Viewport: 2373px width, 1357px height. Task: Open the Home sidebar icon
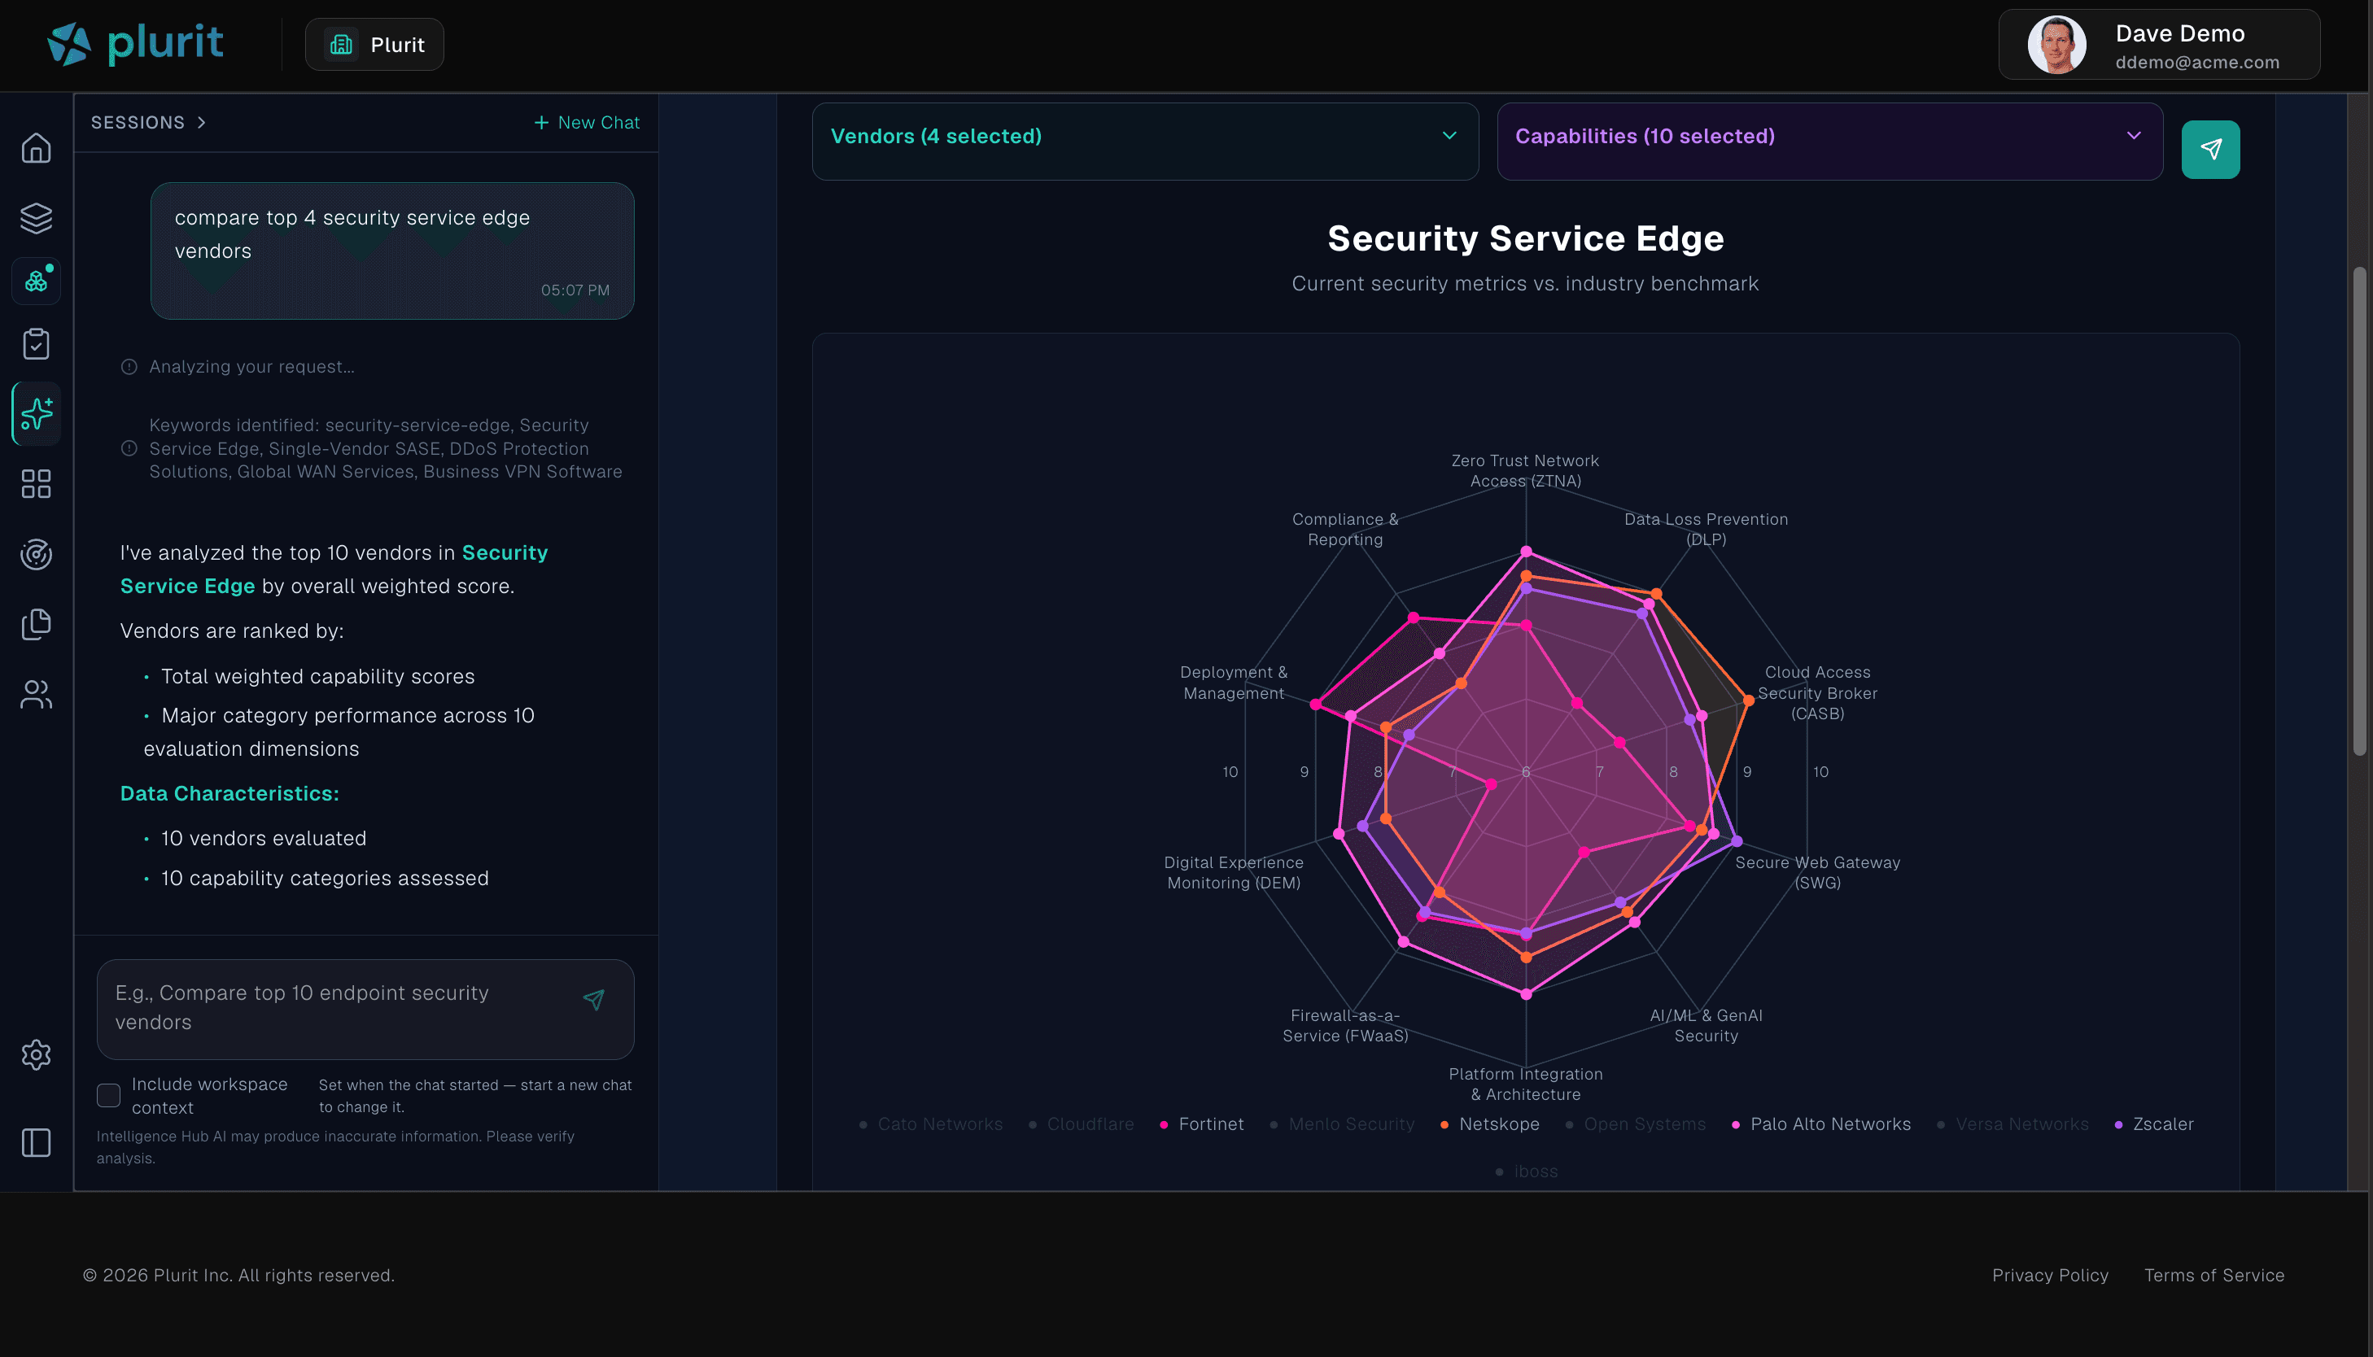click(37, 148)
